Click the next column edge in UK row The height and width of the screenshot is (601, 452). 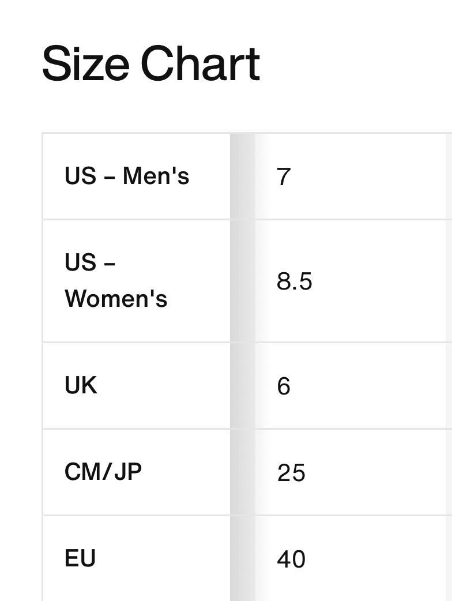pyautogui.click(x=449, y=386)
